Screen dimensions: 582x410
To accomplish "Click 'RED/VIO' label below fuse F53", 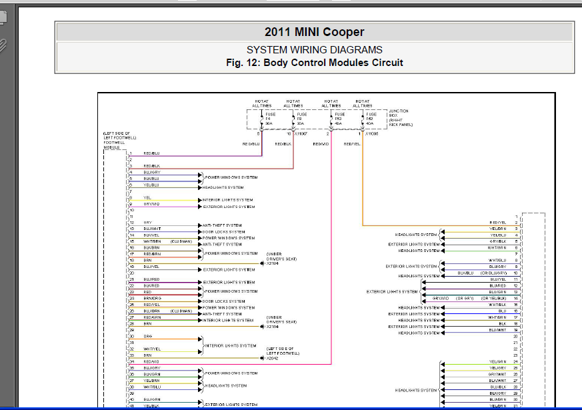I will tap(321, 144).
